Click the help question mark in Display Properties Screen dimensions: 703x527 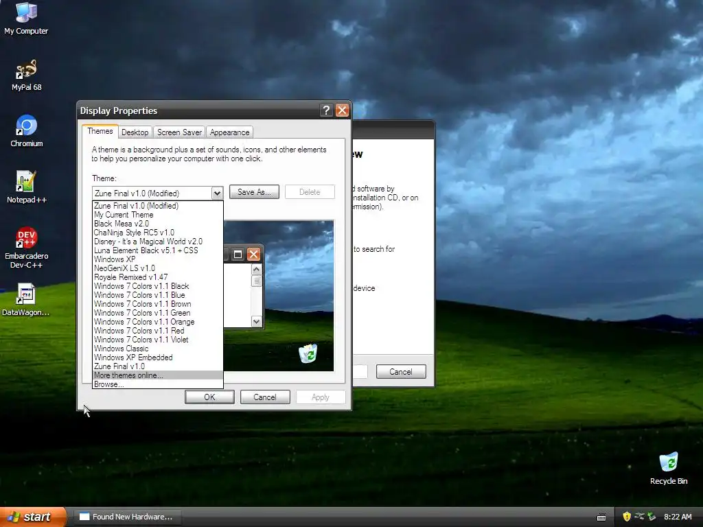(326, 110)
